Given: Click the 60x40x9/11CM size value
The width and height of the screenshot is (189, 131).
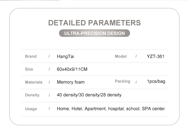Looking at the screenshot, I should [x=72, y=69].
